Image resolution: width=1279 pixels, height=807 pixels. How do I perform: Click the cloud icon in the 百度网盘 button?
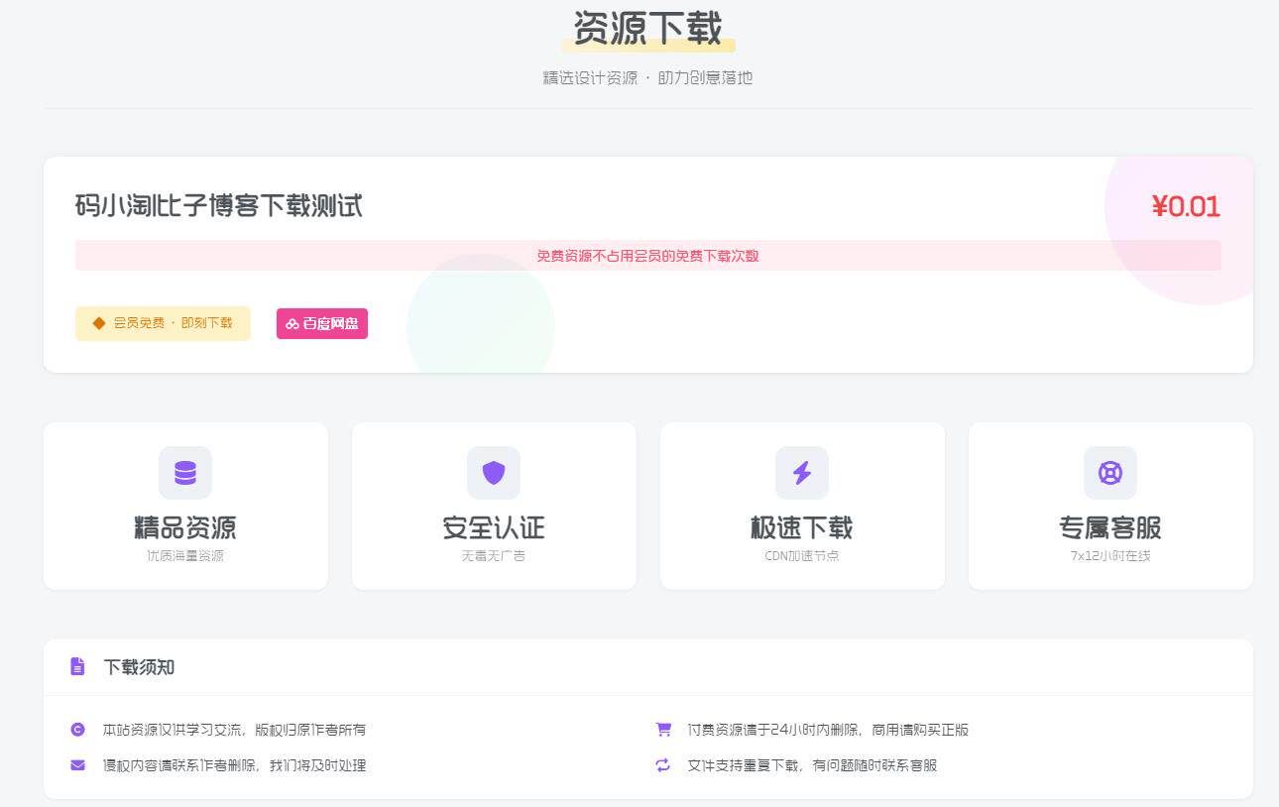[x=292, y=323]
